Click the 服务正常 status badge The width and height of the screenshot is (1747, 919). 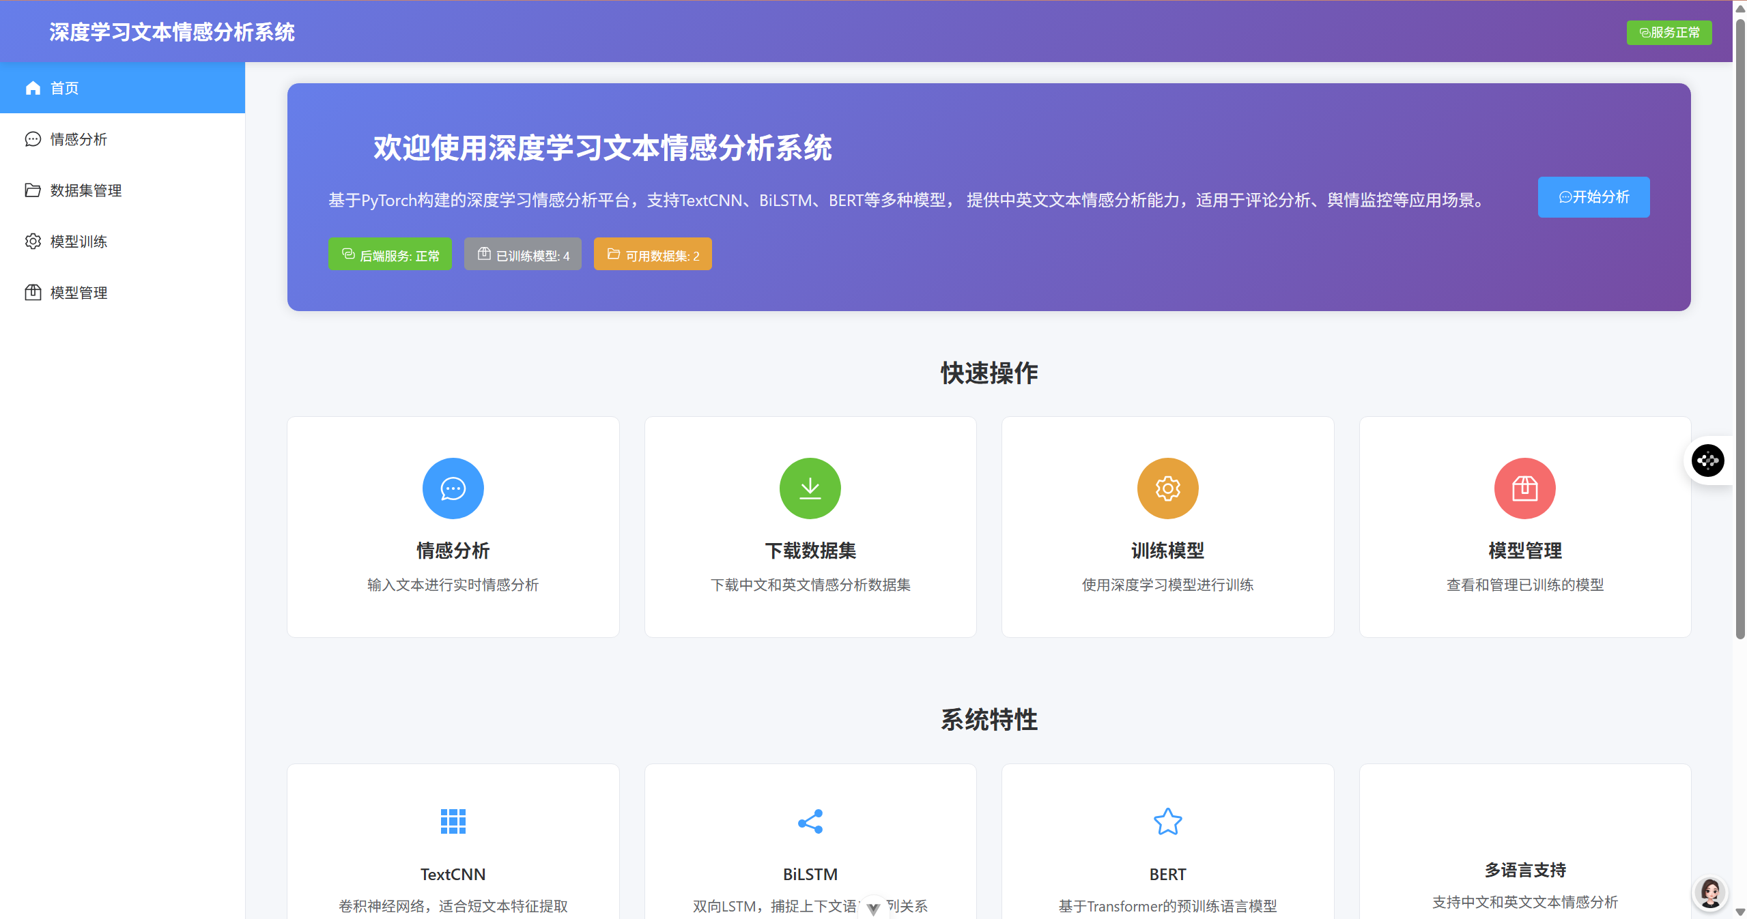1668,33
